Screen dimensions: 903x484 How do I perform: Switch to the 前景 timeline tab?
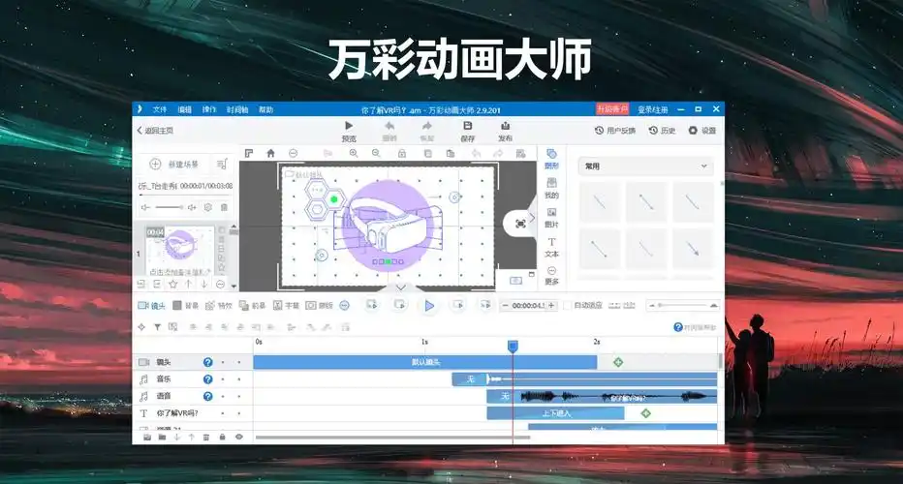(x=252, y=306)
